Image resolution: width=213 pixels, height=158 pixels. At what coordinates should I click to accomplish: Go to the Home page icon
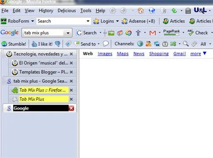point(141,11)
